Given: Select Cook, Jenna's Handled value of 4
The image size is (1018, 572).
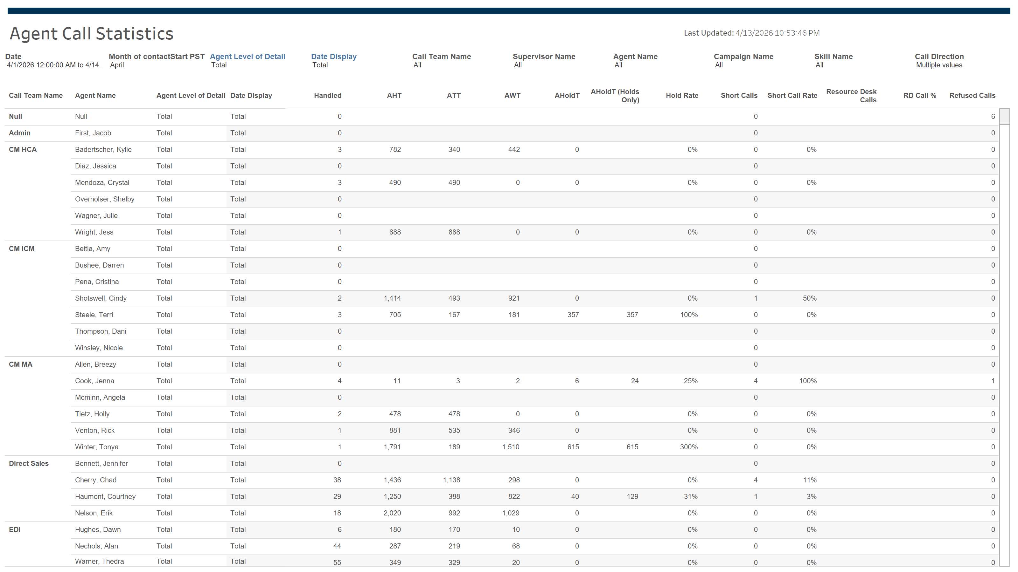Looking at the screenshot, I should 339,381.
